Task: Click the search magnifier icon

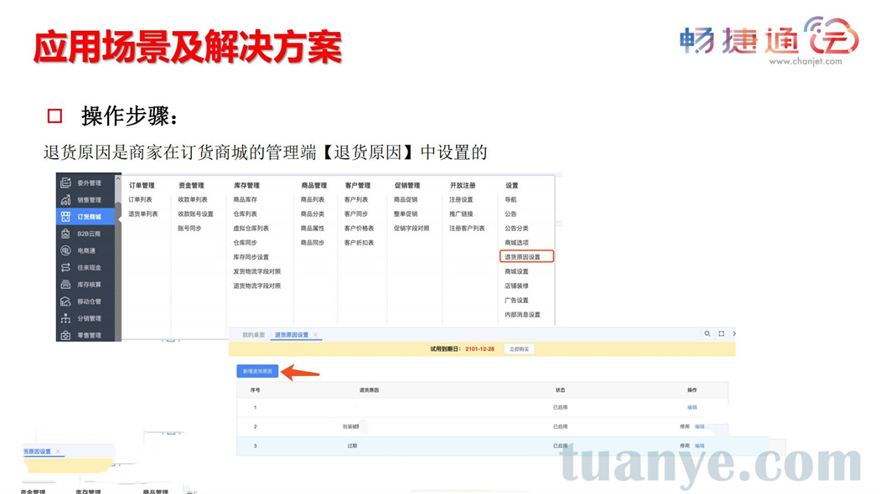Action: coord(707,333)
